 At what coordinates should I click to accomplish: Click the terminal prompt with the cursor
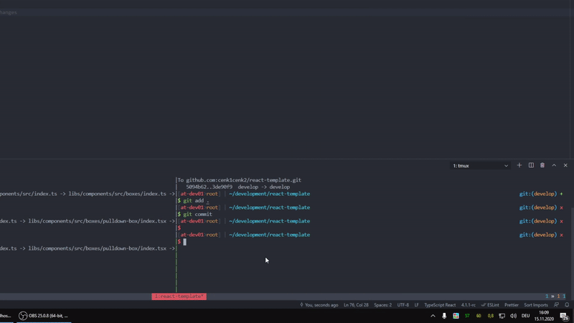[185, 242]
